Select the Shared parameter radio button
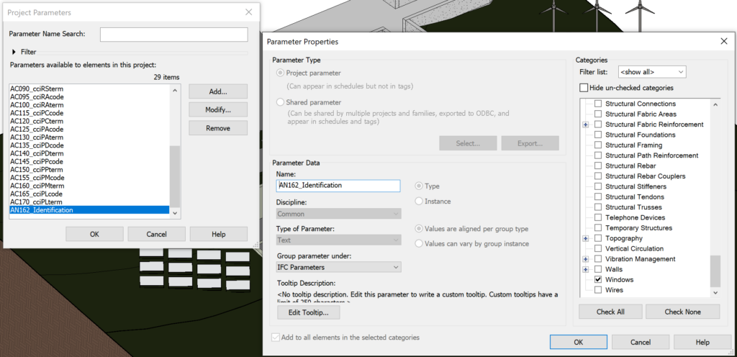 click(x=281, y=102)
